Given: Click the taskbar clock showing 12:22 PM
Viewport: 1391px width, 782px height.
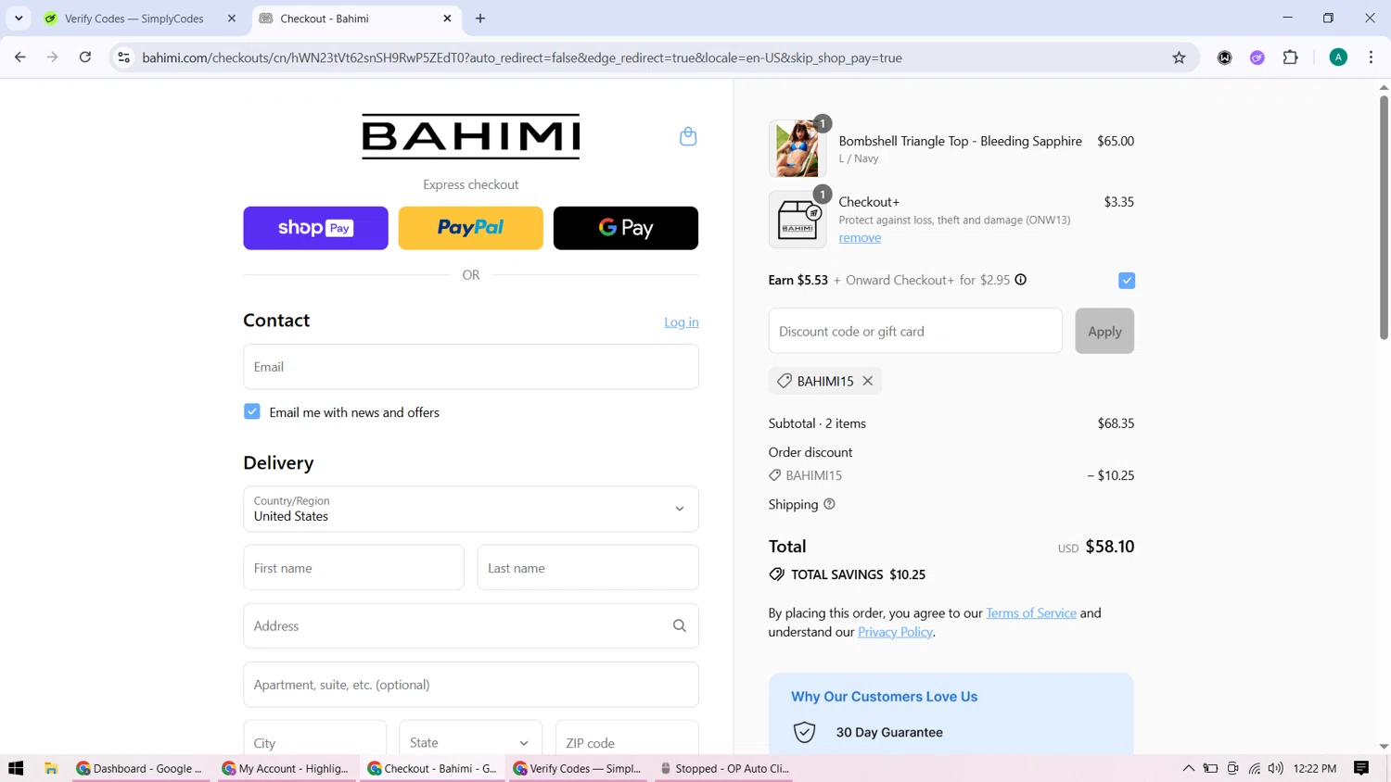Looking at the screenshot, I should pyautogui.click(x=1315, y=768).
